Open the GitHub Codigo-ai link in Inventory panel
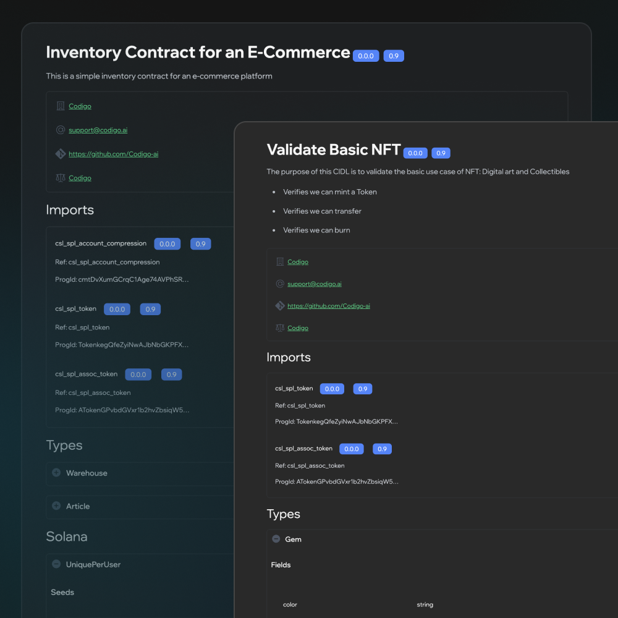Screen dimensions: 618x618 point(109,154)
